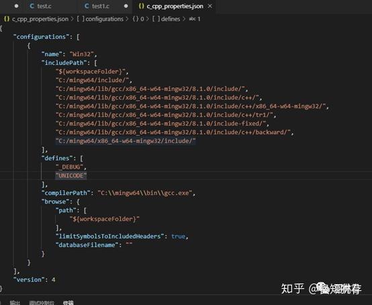Click the true value of limitSymbolsToIncludedHeaders
Viewport: 372px width, 305px height.
click(178, 236)
